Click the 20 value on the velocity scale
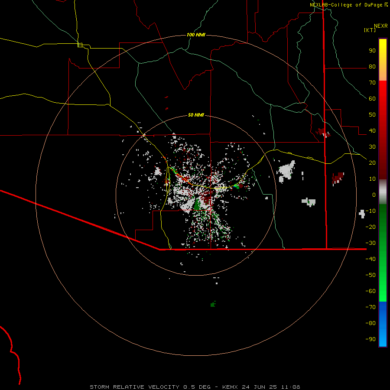The height and width of the screenshot is (390, 390). tap(372, 163)
